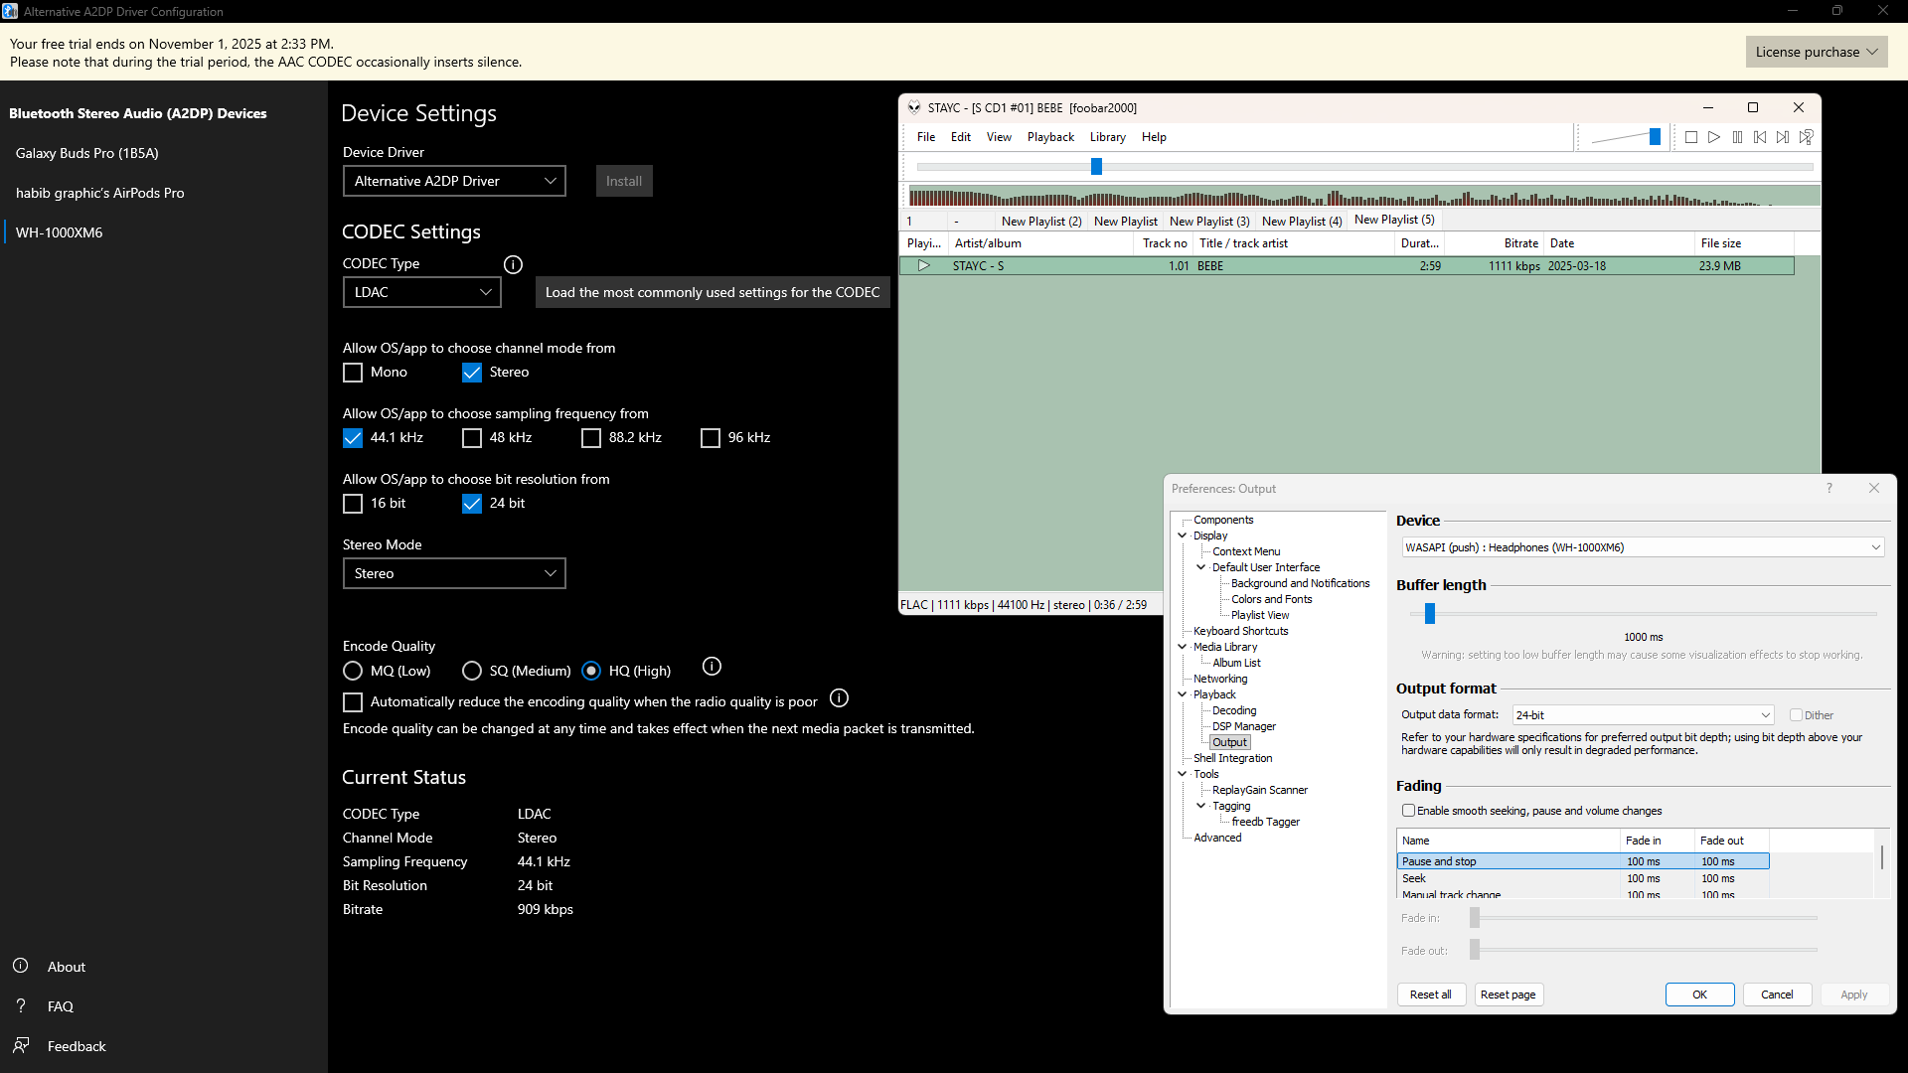Enable the Mono channel mode checkbox
Image resolution: width=1908 pixels, height=1073 pixels.
pos(353,373)
